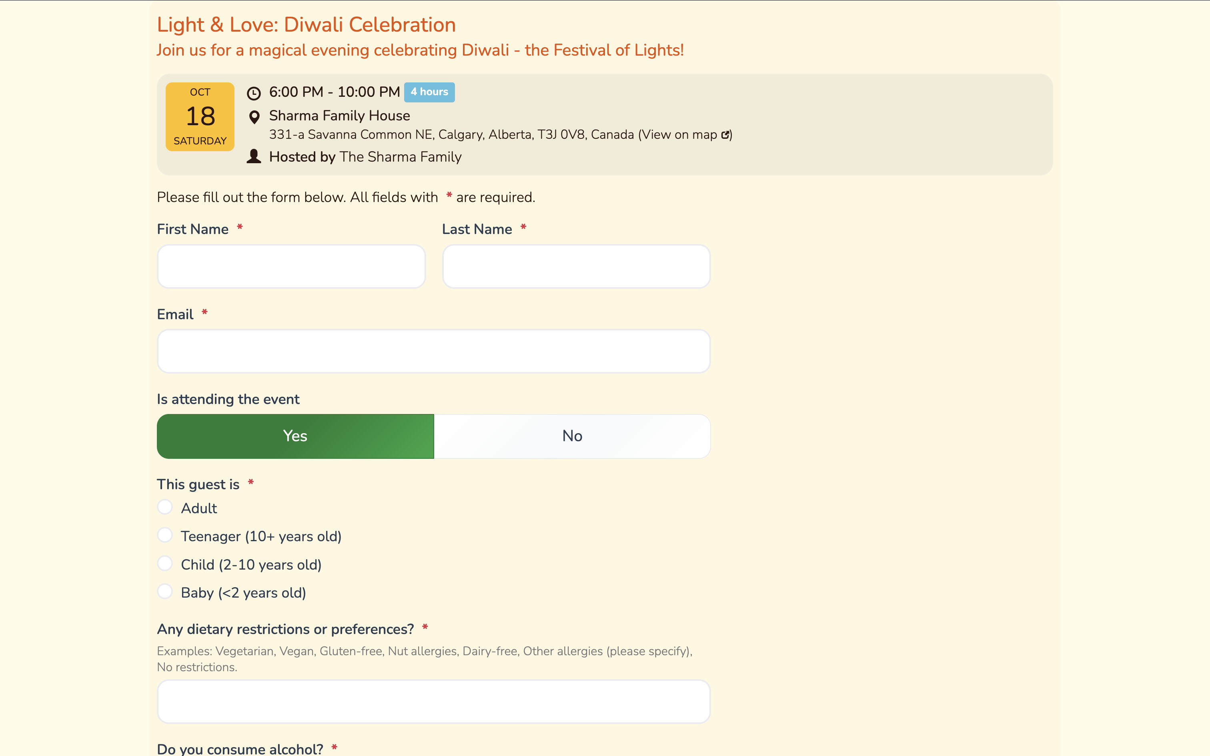Focus the First Name input field

291,266
